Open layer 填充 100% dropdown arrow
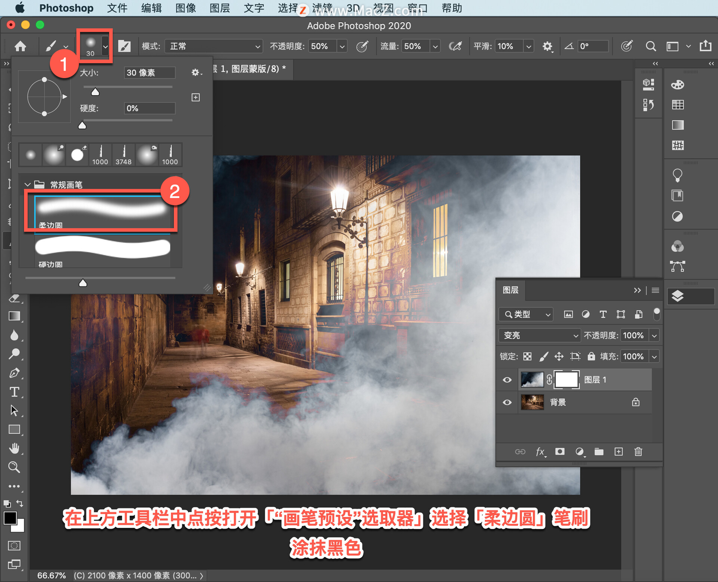Screen dimensions: 718x582 tap(654, 356)
